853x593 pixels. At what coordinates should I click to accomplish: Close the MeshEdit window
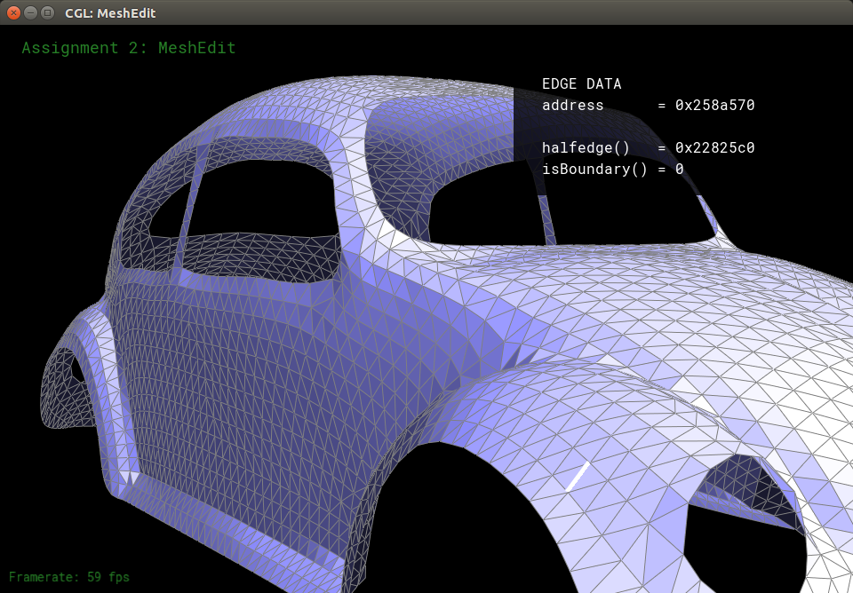tap(13, 12)
